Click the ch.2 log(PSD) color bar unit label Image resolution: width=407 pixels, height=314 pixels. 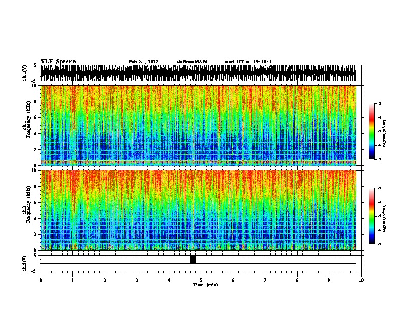tap(384, 218)
